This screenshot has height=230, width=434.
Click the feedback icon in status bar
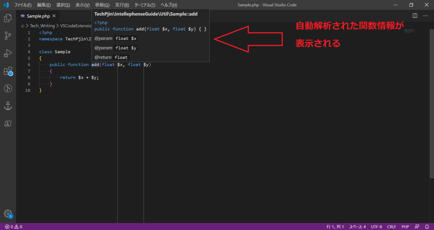[x=417, y=227]
